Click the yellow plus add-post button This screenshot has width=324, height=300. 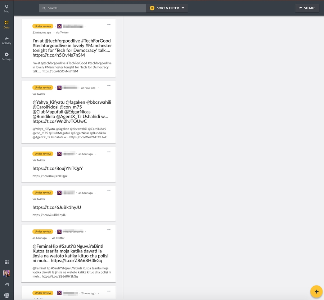point(316,291)
